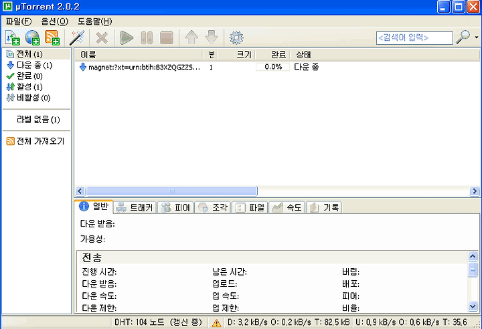
Task: Click the Add Torrent toolbar icon
Action: click(13, 38)
